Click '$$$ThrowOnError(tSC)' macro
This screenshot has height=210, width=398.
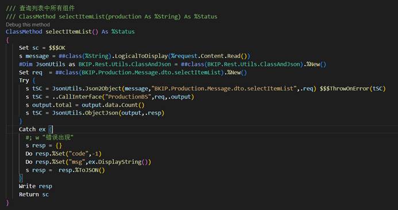(353, 89)
